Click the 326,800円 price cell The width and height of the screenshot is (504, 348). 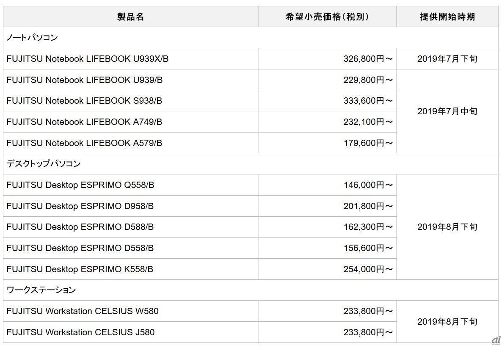coord(368,59)
